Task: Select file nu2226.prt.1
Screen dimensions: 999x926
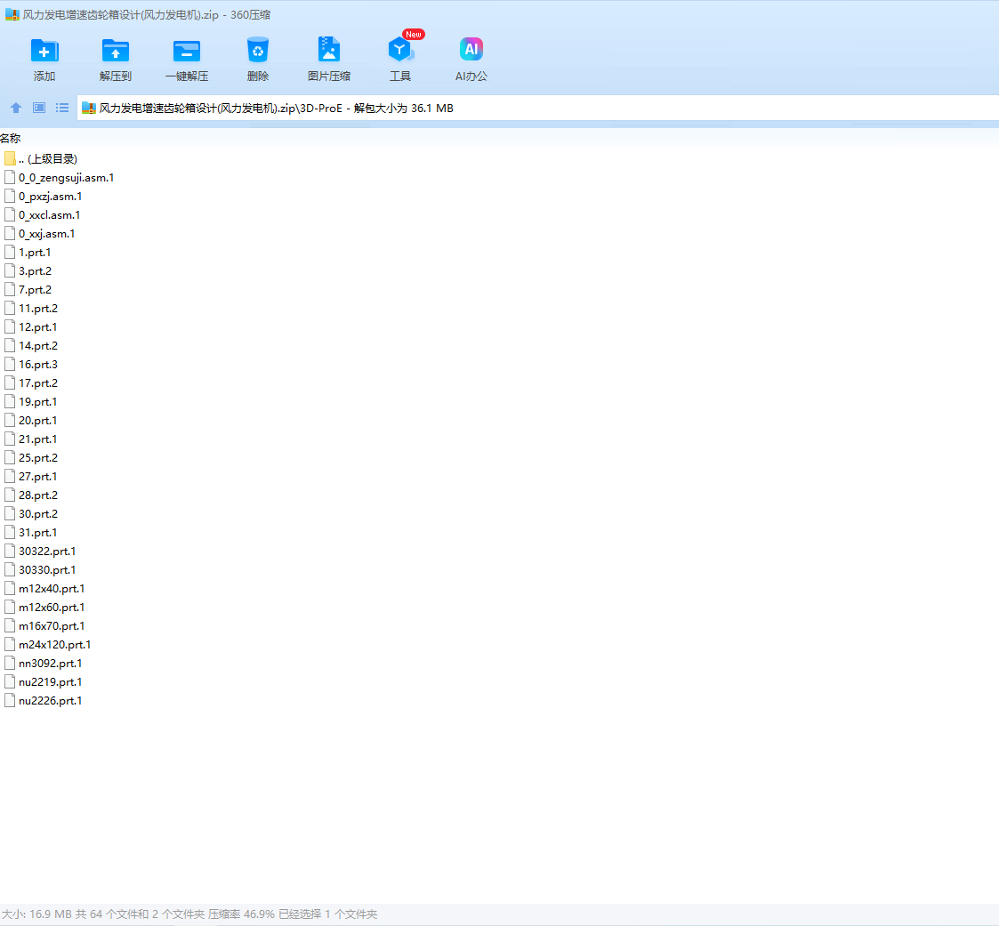Action: [51, 701]
